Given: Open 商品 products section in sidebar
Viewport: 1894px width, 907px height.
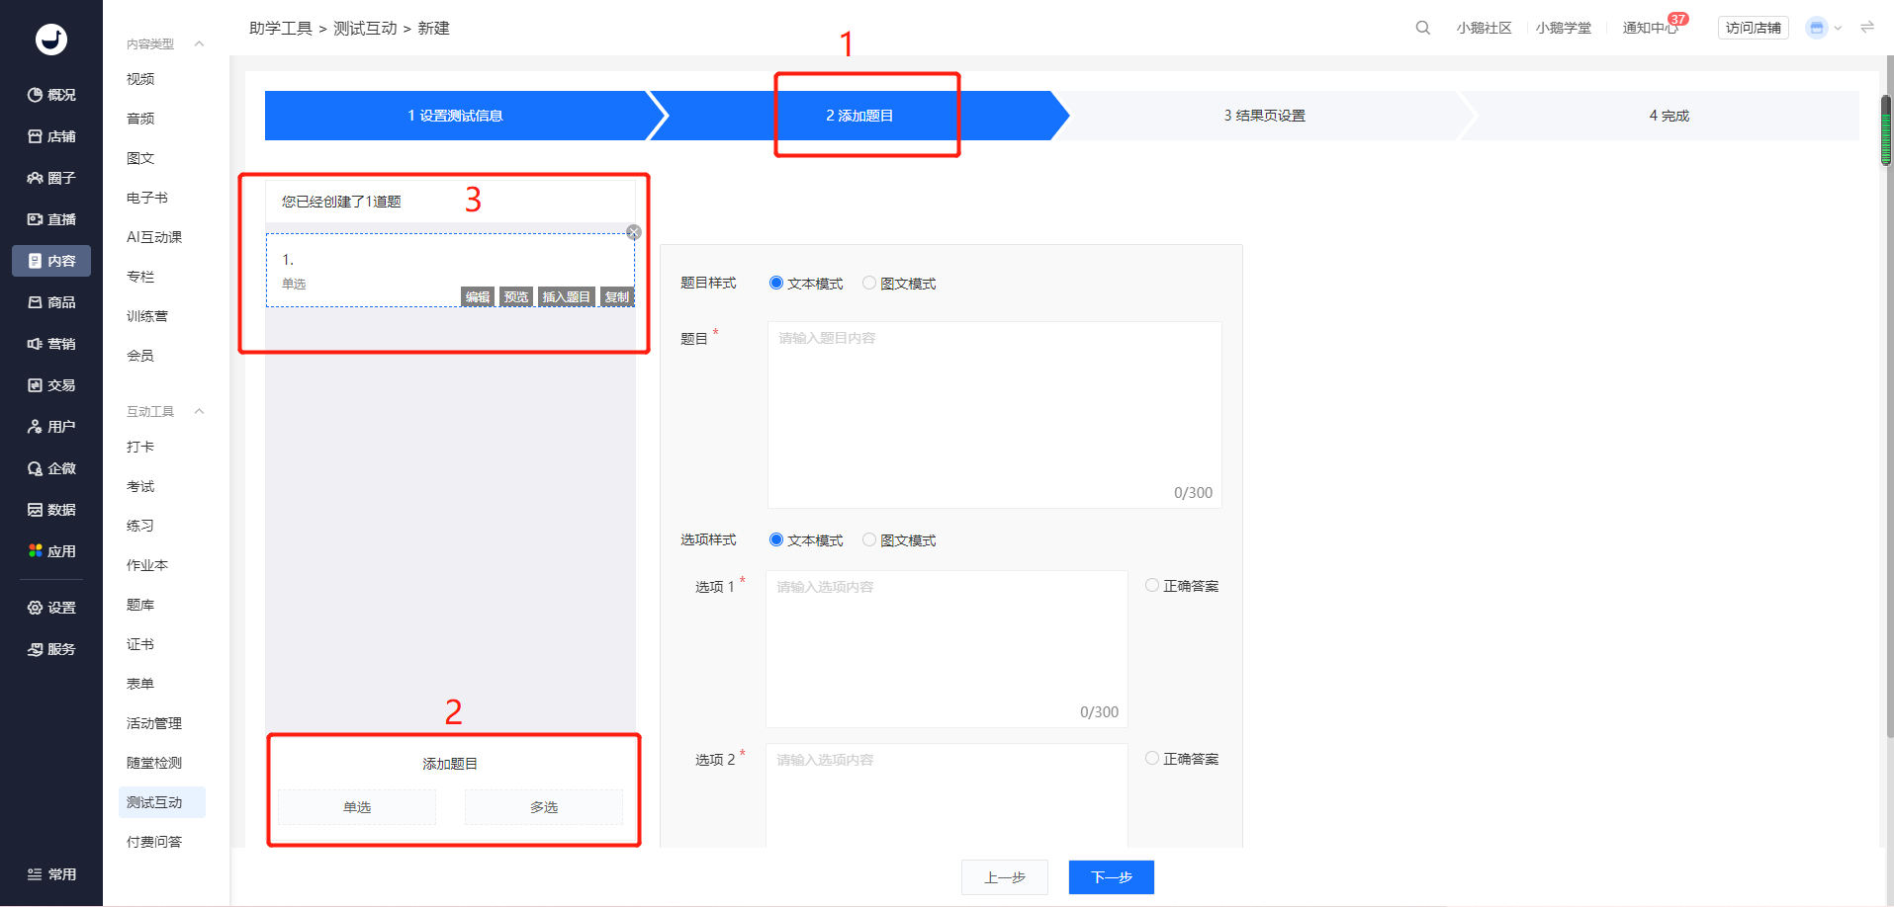Looking at the screenshot, I should [x=51, y=302].
